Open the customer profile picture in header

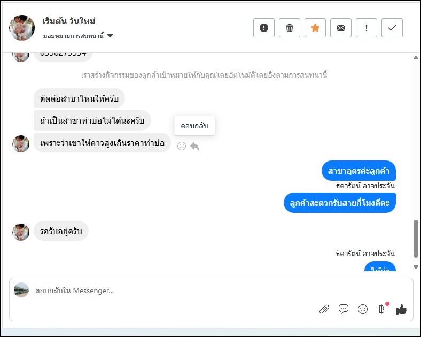coord(22,28)
